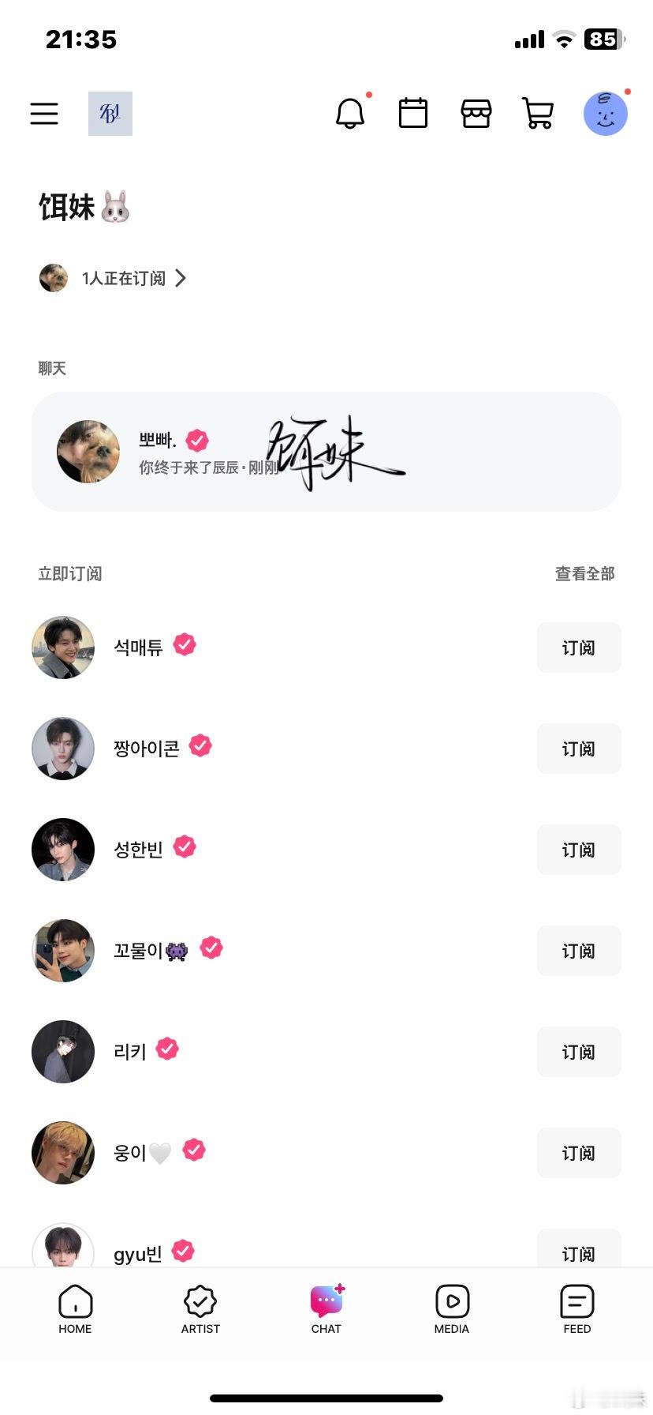Open notifications bell
653x1415 pixels.
point(350,114)
